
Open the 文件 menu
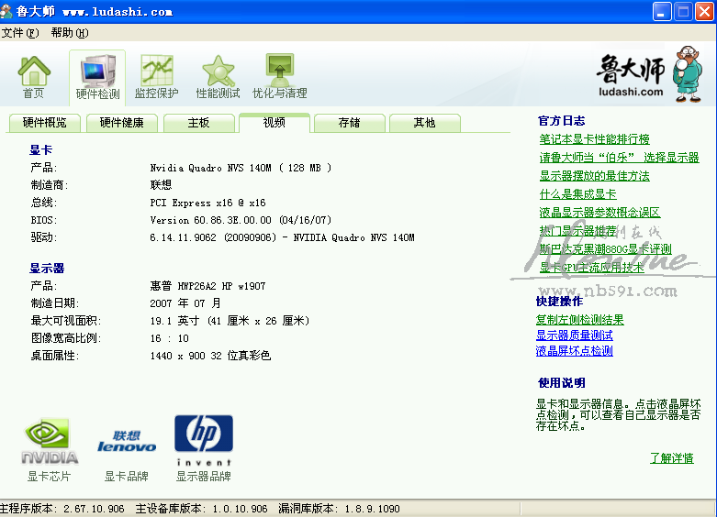pyautogui.click(x=19, y=33)
